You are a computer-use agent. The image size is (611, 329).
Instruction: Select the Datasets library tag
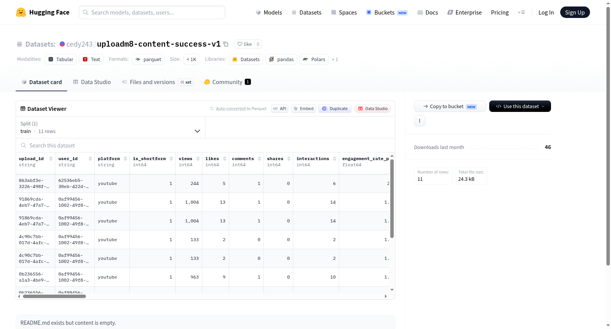click(246, 59)
